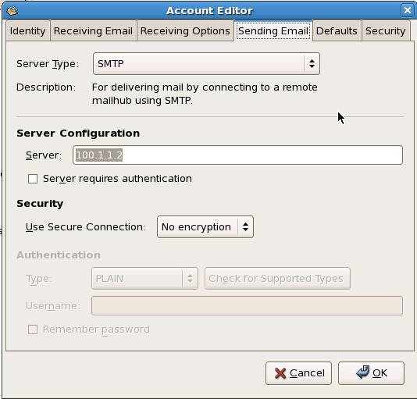Enable Server requires authentication checkbox
Viewport: 417px width, 399px height.
point(33,179)
